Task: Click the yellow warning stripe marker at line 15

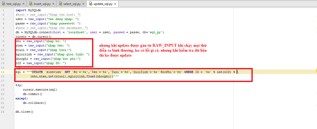Action: click(x=316, y=70)
